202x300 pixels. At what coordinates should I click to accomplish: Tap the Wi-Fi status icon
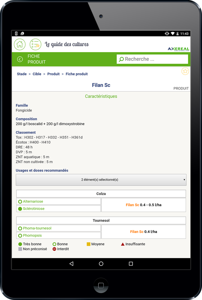(173, 33)
